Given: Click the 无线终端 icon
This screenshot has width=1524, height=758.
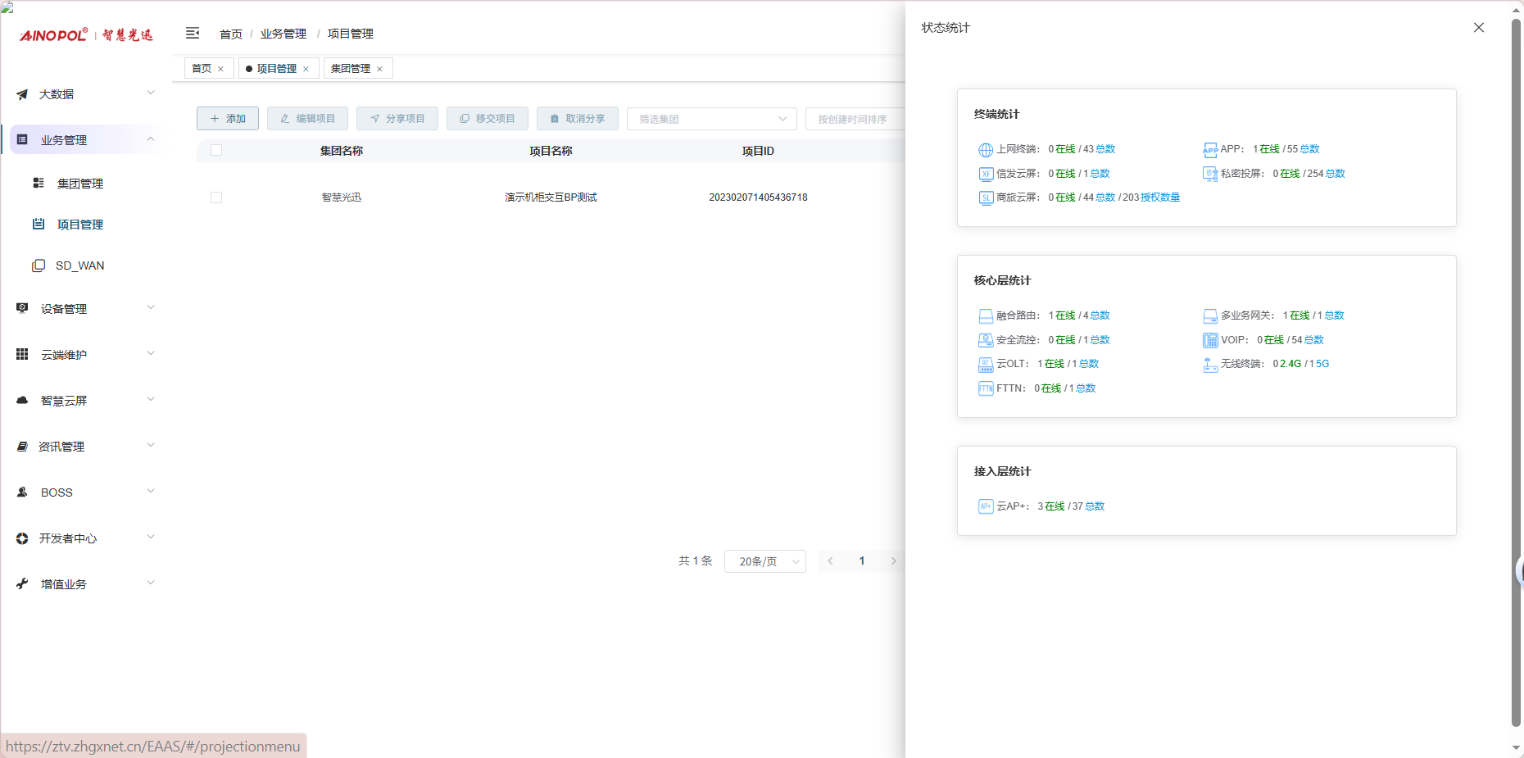Looking at the screenshot, I should tap(1209, 365).
